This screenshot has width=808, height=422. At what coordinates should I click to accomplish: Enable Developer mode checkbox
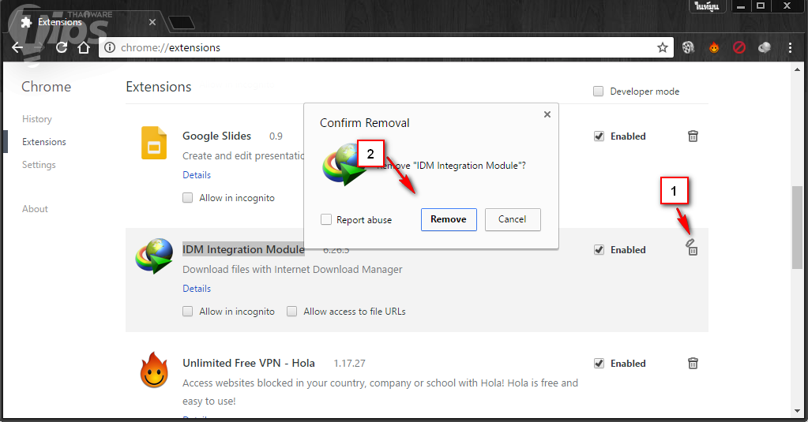click(599, 91)
